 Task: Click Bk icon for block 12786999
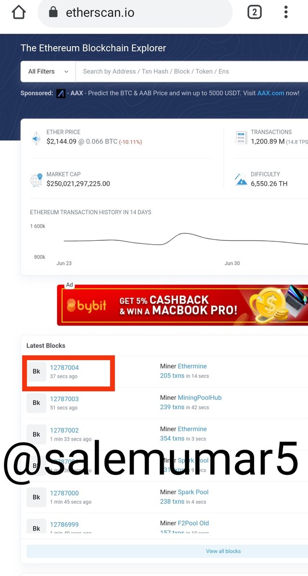[37, 526]
